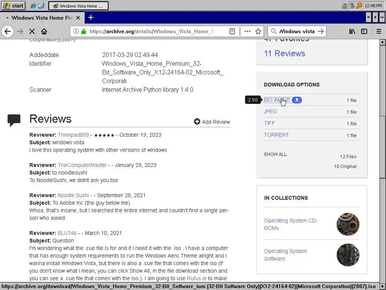Go to the browser Home page icon
Viewport: 386px width, 290px height.
(x=44, y=31)
